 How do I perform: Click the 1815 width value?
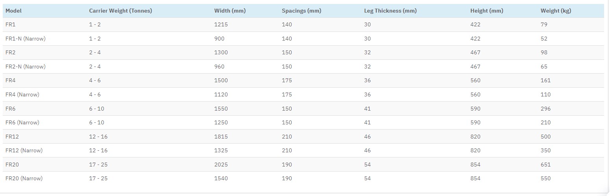[x=221, y=137]
